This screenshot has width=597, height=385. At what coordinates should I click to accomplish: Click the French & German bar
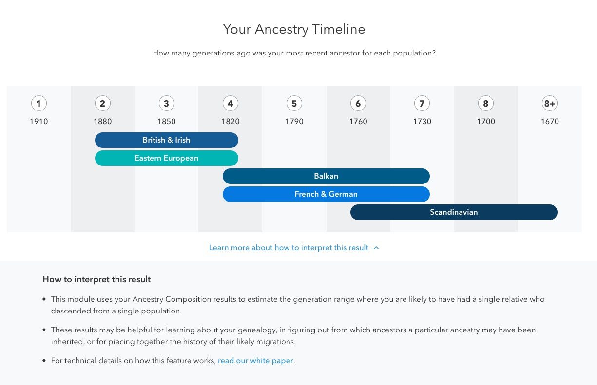click(x=326, y=194)
